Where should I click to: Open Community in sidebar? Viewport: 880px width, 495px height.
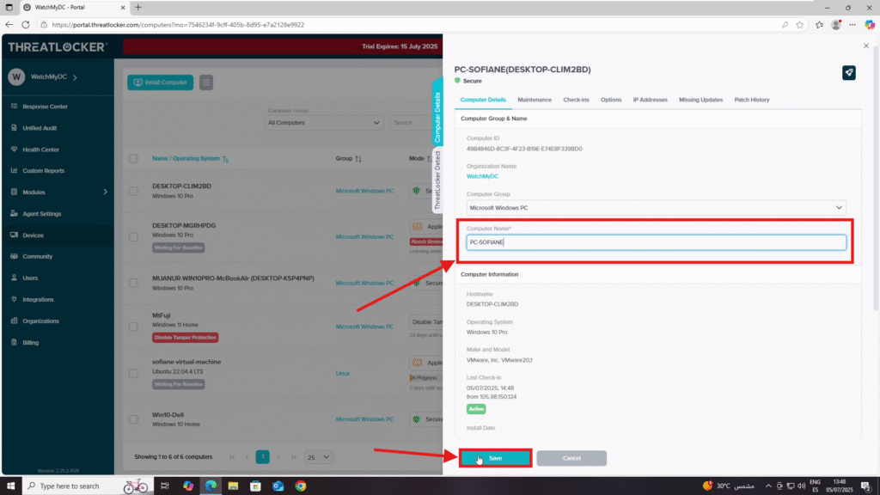tap(37, 256)
